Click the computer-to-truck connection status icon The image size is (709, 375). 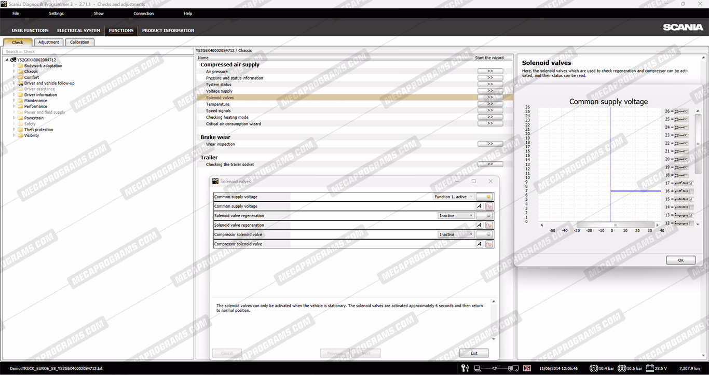tap(497, 368)
